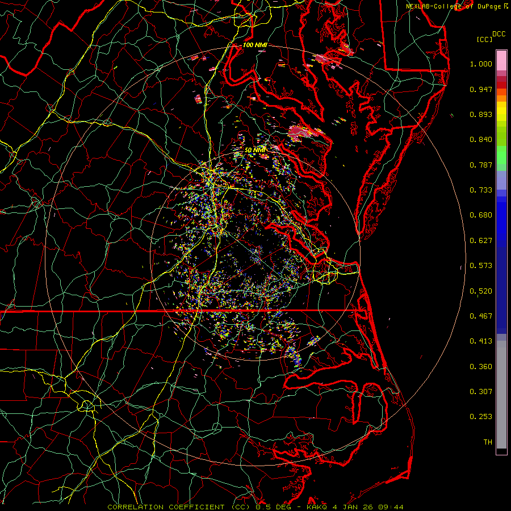Select the 0.627 scale value
Screen dimensions: 511x511
click(481, 241)
